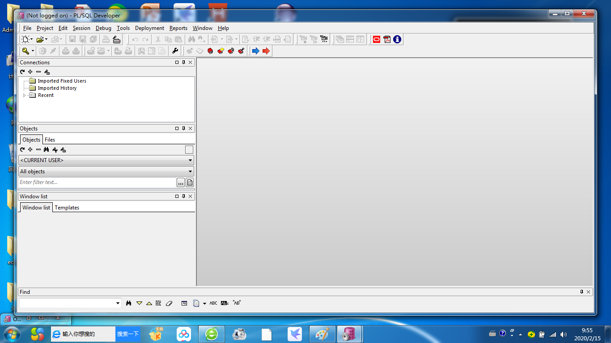Refresh the Objects panel
Viewport: 611px width, 343px height.
(x=22, y=150)
